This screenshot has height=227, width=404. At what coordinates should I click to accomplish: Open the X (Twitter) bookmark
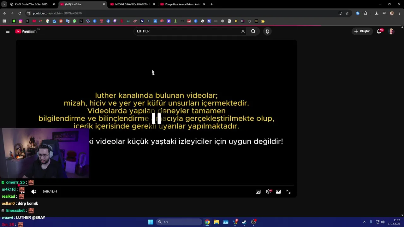27,21
